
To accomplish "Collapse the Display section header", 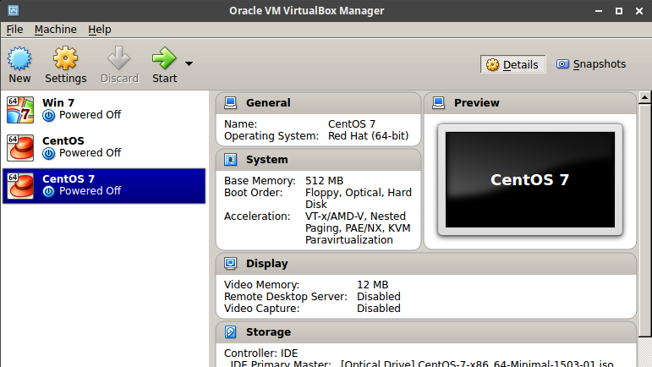I will [x=426, y=264].
